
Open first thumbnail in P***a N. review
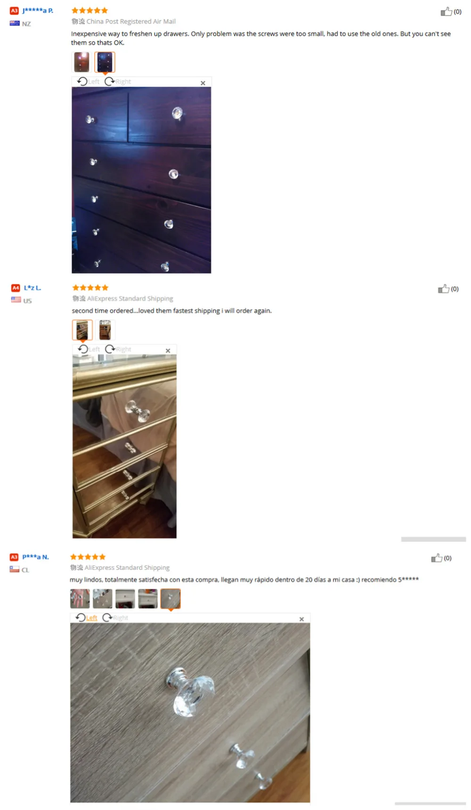click(80, 599)
